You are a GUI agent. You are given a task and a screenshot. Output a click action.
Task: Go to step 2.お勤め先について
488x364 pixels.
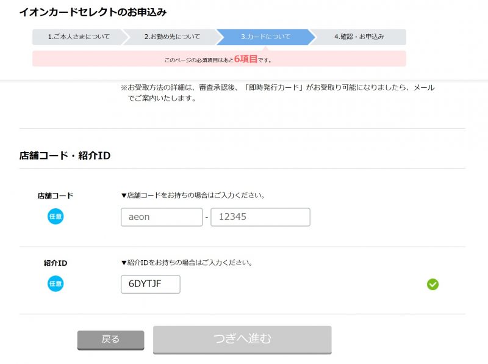[172, 37]
